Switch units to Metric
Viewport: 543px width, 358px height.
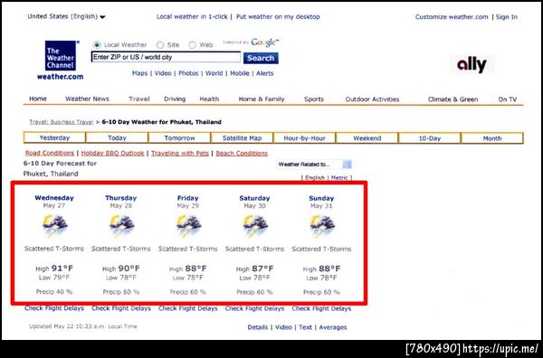pyautogui.click(x=339, y=178)
